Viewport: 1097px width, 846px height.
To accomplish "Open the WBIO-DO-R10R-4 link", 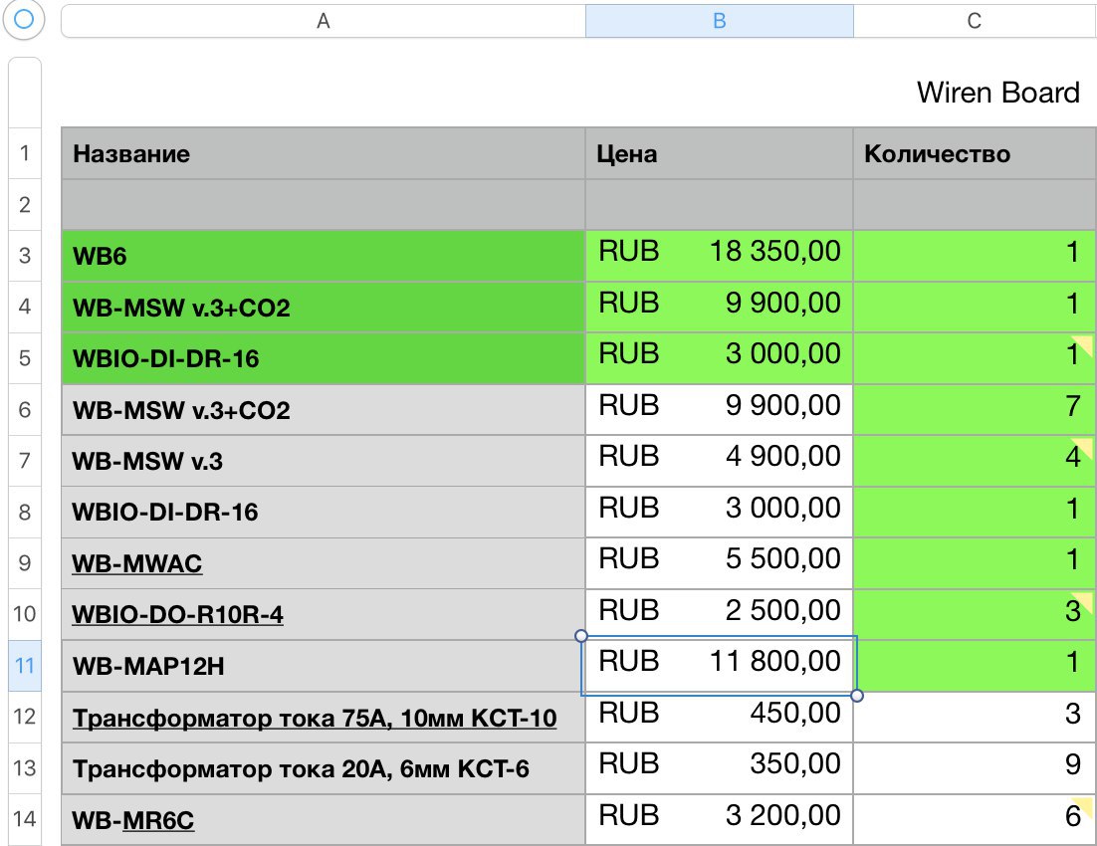I will (x=178, y=614).
